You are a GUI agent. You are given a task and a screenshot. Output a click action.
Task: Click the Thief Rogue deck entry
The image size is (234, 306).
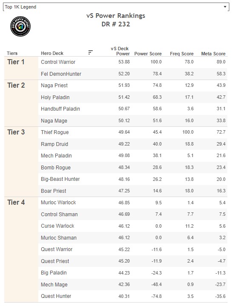tap(54, 132)
